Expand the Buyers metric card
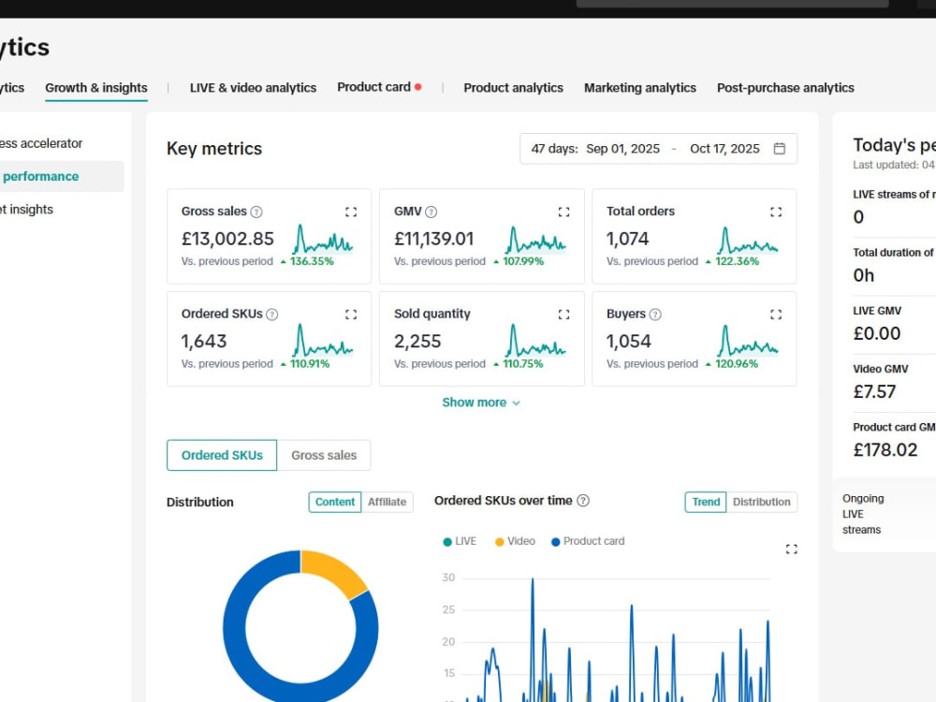Viewport: 936px width, 702px height. (x=775, y=314)
